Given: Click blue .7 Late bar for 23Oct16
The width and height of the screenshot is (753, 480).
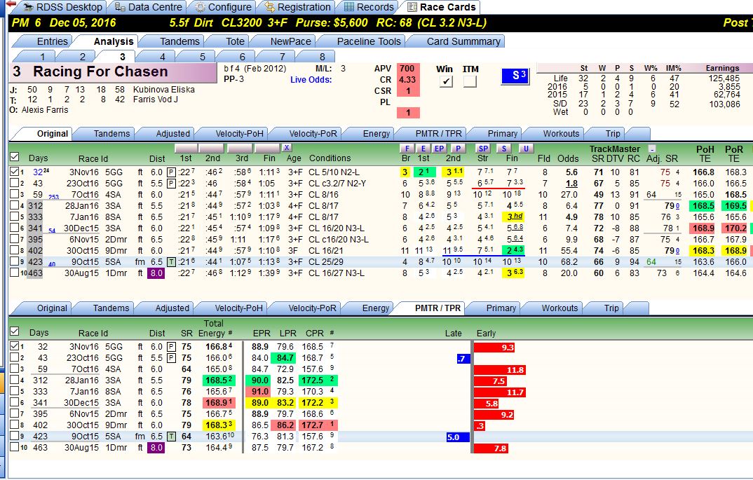Looking at the screenshot, I should (463, 359).
